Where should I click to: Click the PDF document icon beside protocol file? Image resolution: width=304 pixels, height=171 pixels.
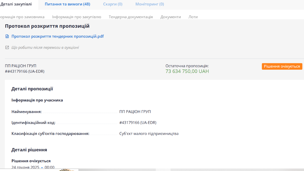7,36
